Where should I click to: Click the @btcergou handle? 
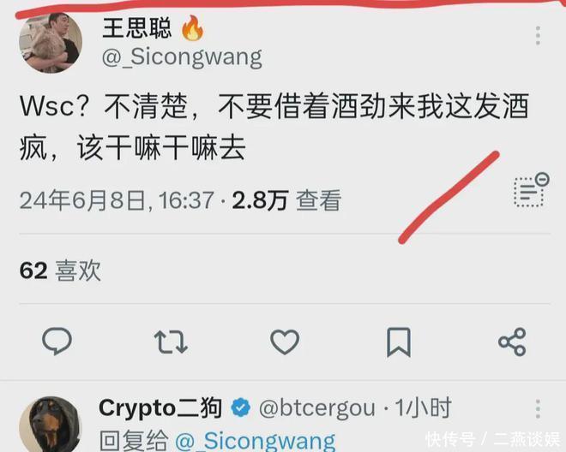pyautogui.click(x=317, y=408)
